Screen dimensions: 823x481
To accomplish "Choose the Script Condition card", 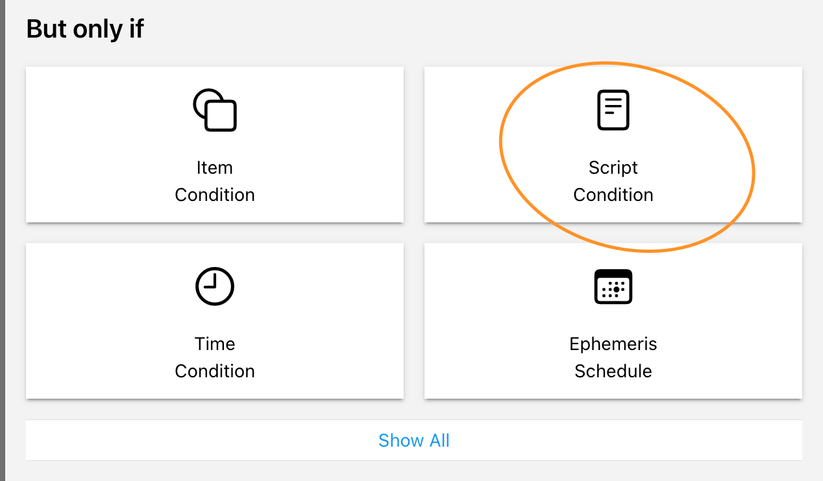I will pos(613,145).
